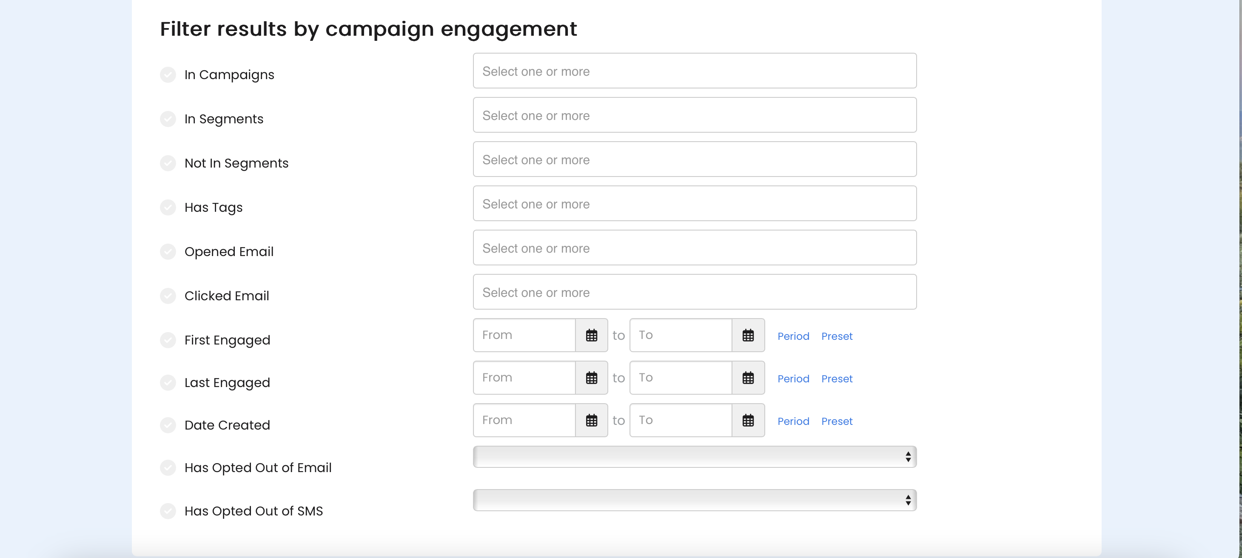This screenshot has width=1242, height=558.
Task: Focus the Date Created To date field
Action: (681, 420)
